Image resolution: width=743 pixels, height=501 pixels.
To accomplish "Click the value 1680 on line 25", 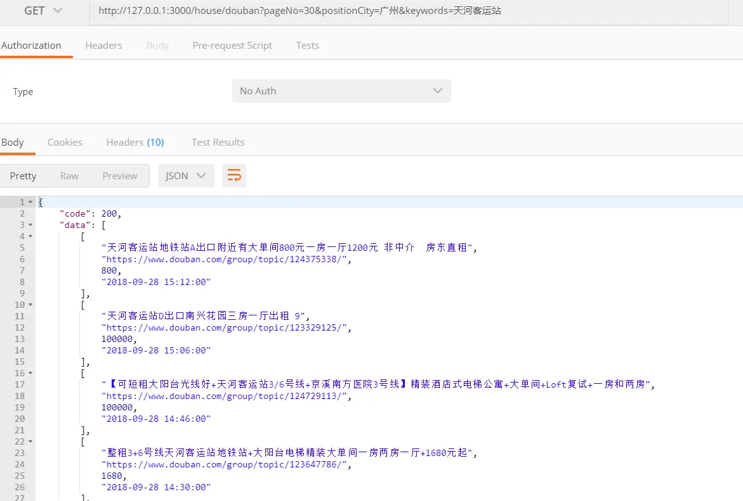I will pos(112,476).
